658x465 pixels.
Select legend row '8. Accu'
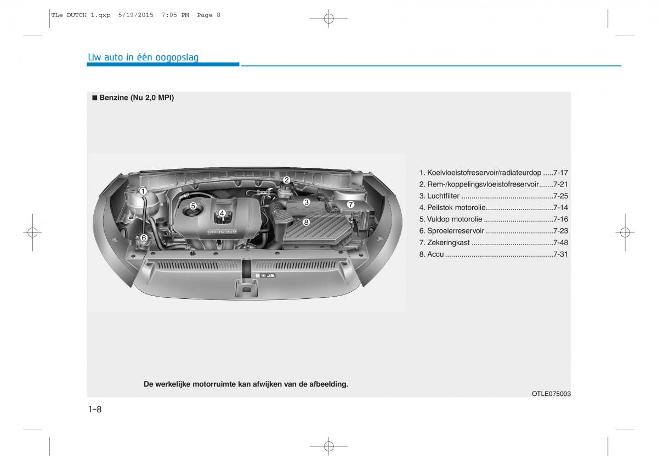[x=493, y=254]
